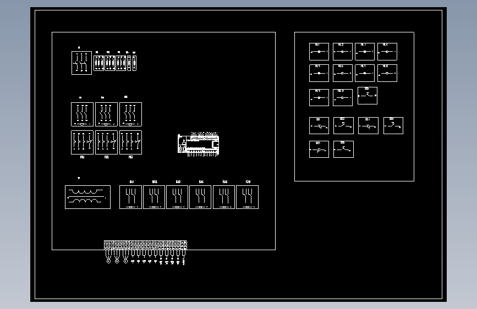The height and width of the screenshot is (309, 477).
Task: Select the HL9 indicator lamp symbol
Action: pyautogui.click(x=319, y=98)
